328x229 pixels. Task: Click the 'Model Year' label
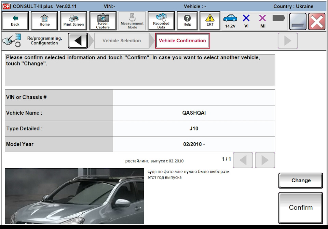(20, 144)
